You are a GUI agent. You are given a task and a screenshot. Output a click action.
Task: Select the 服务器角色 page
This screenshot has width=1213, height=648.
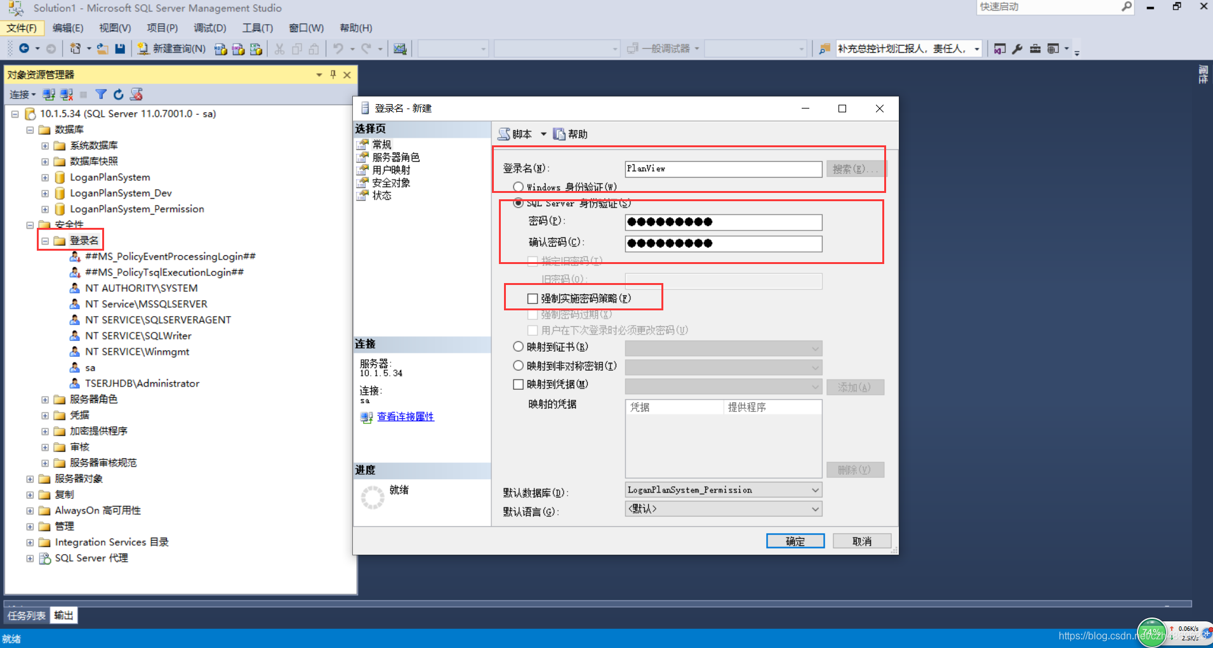395,157
